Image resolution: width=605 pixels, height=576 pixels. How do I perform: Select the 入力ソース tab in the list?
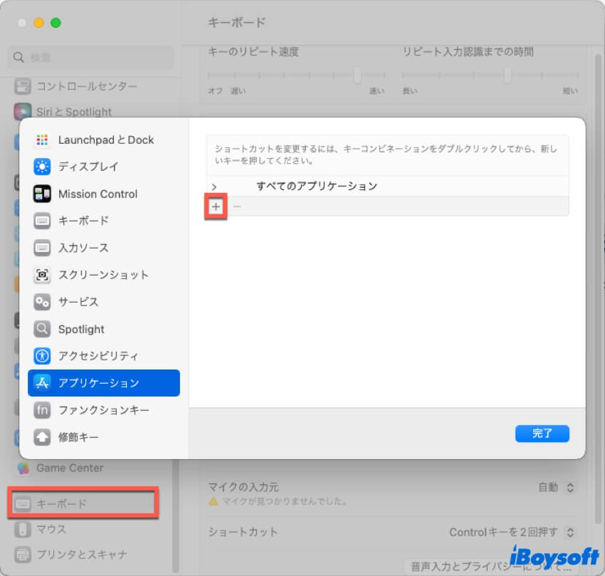tap(83, 248)
